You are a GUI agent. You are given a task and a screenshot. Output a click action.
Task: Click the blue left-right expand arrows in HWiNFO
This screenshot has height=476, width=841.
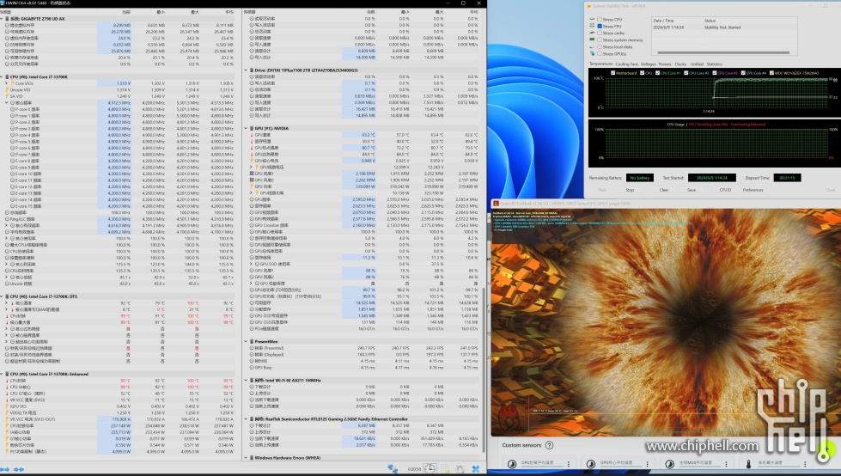pyautogui.click(x=4, y=469)
